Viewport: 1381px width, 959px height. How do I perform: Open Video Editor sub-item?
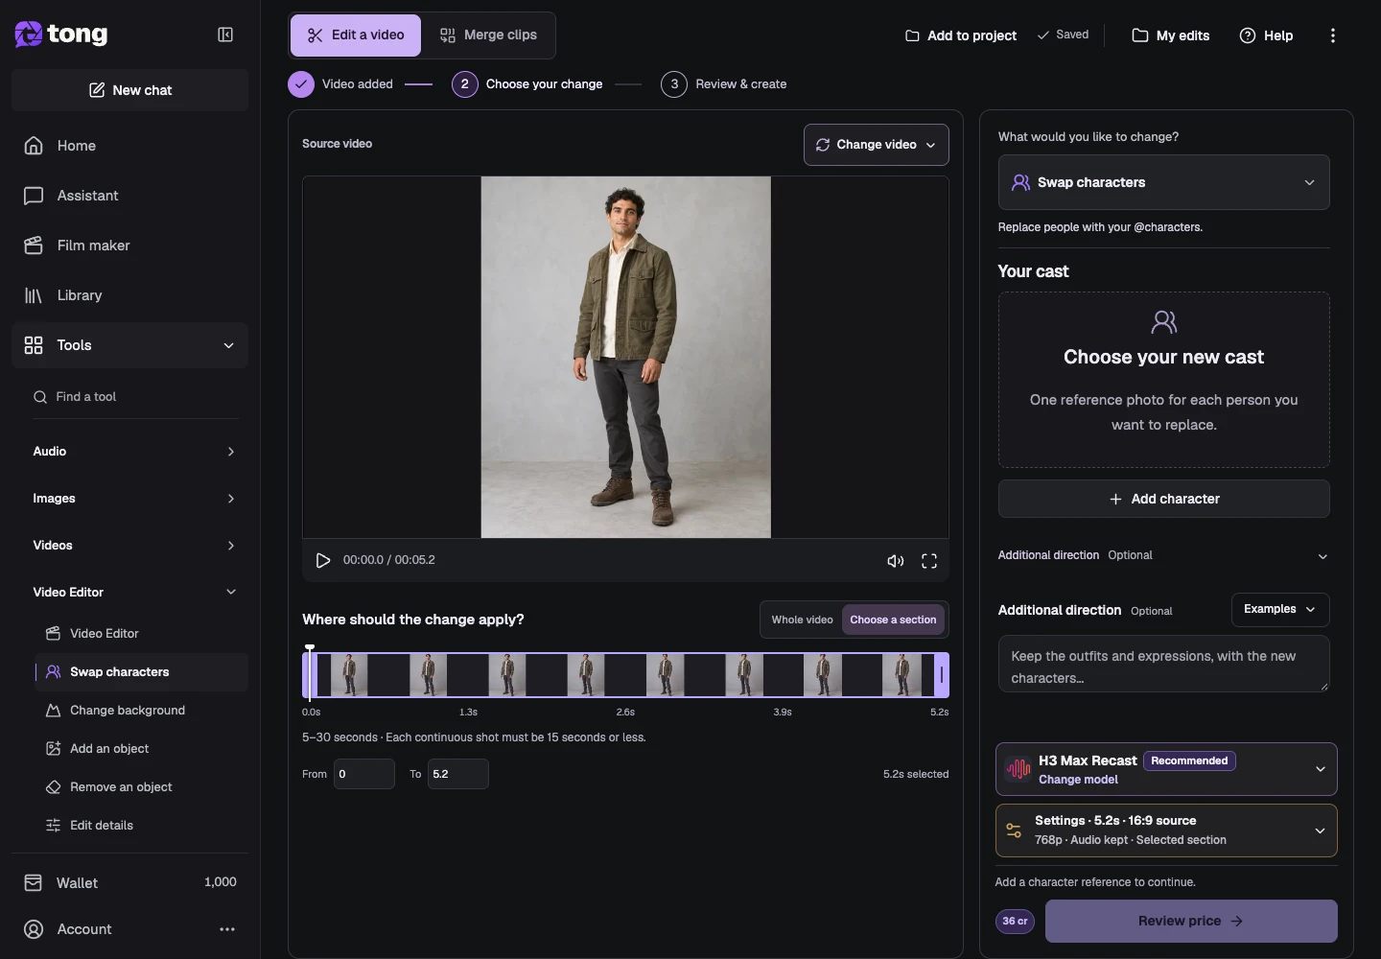click(141, 634)
